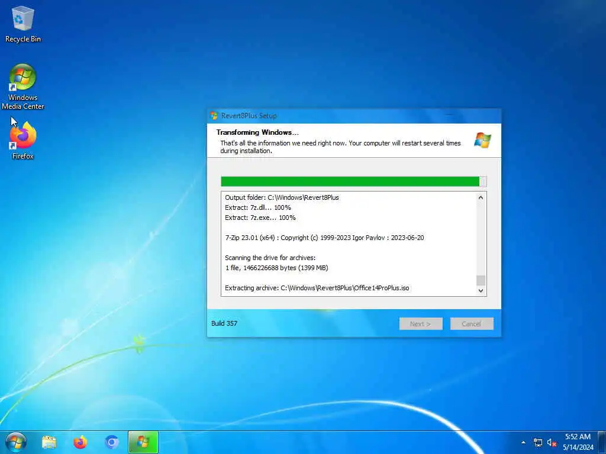Screen dimensions: 606x454
Task: Select the 'Extracting archive' Office14ProPlus.iso line
Action: pyautogui.click(x=317, y=288)
